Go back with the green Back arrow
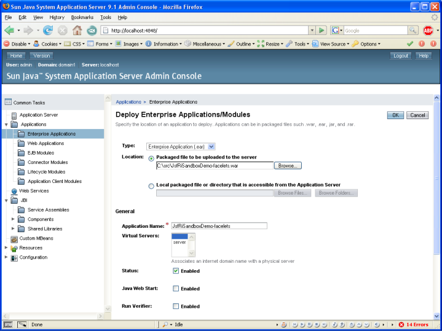 tap(9, 30)
